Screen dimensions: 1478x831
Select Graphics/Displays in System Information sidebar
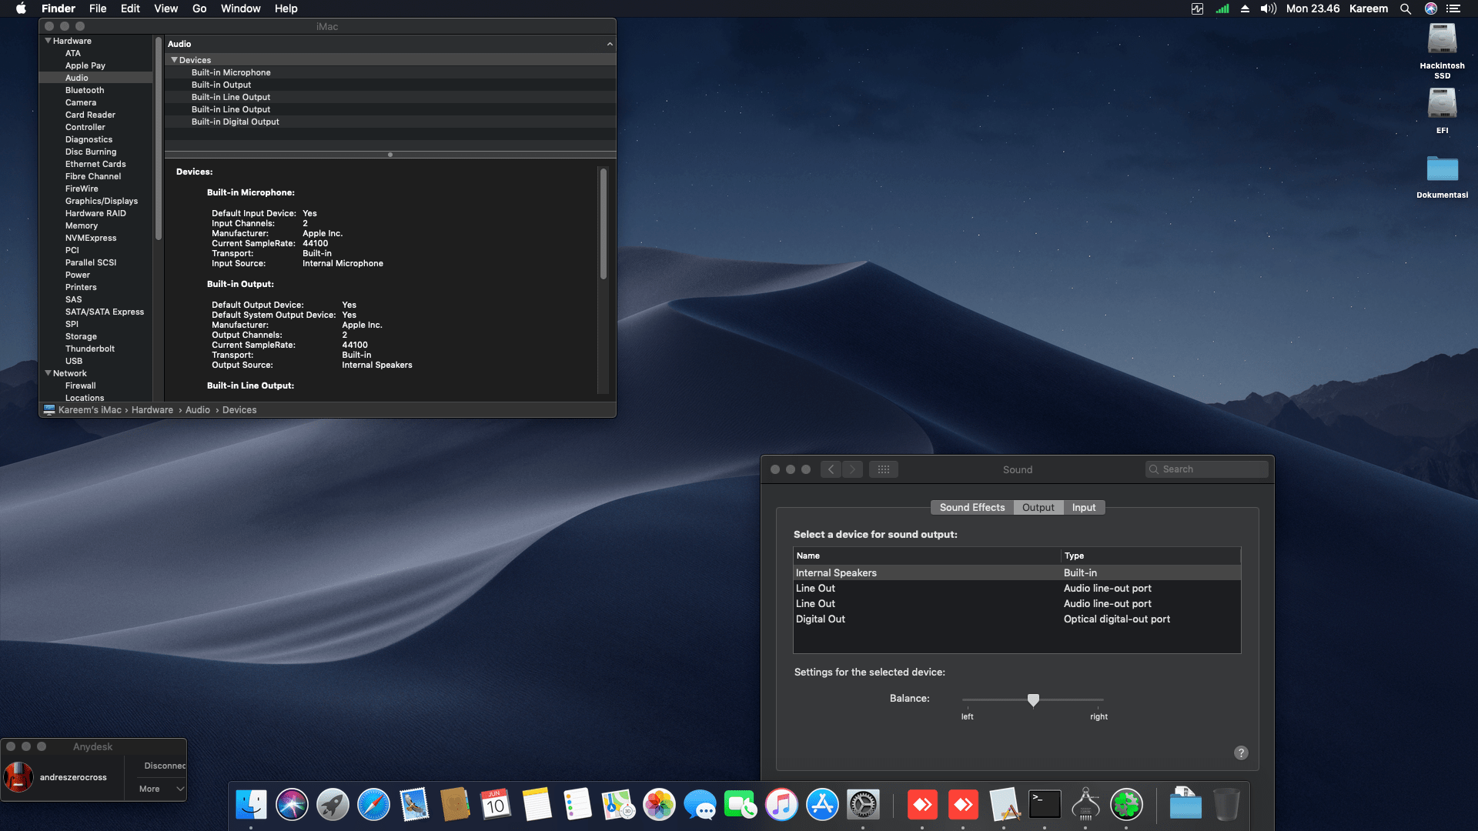(101, 201)
